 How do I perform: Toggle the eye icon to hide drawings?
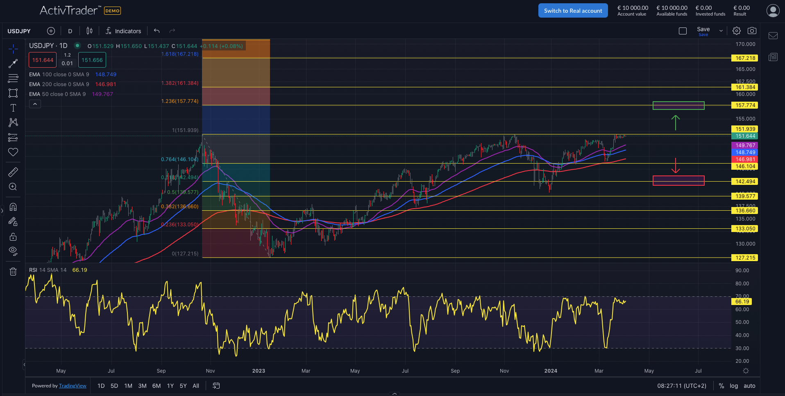(x=14, y=251)
